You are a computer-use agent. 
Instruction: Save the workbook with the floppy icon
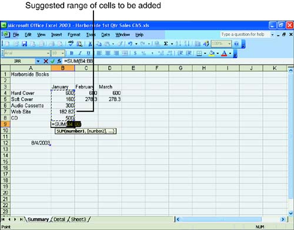(x=24, y=43)
